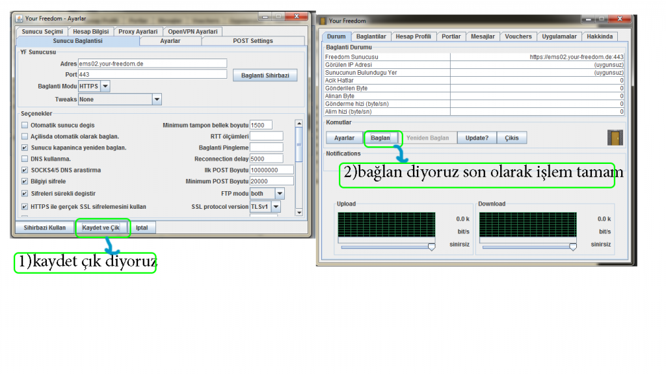Click scroll-up arrow in Seçenekler panel
The image size is (666, 374).
[x=299, y=124]
